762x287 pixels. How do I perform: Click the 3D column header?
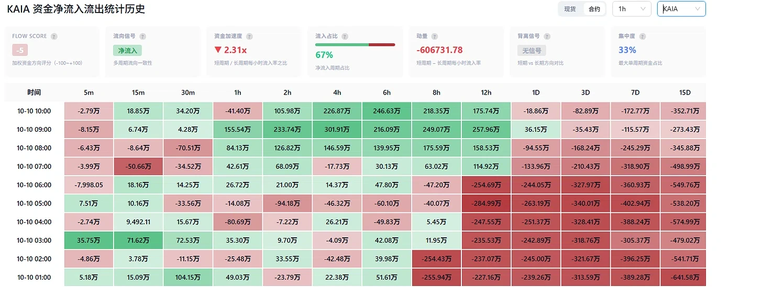[x=586, y=93]
